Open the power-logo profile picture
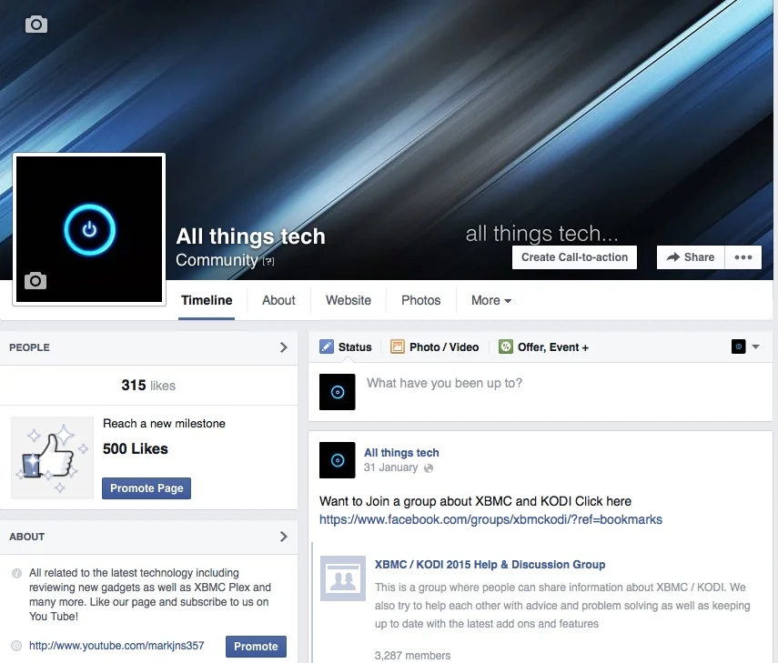The width and height of the screenshot is (778, 663). point(89,229)
